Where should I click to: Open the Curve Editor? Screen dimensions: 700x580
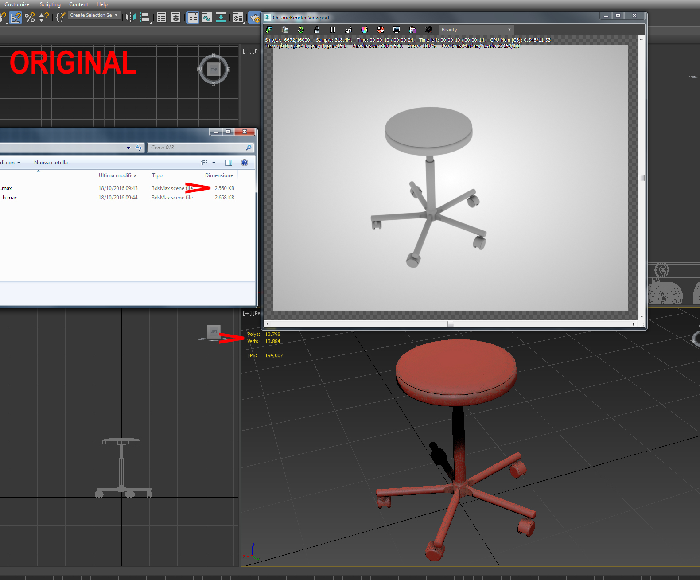click(x=206, y=17)
